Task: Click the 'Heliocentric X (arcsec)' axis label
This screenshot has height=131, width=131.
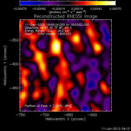Action: (x=65, y=119)
